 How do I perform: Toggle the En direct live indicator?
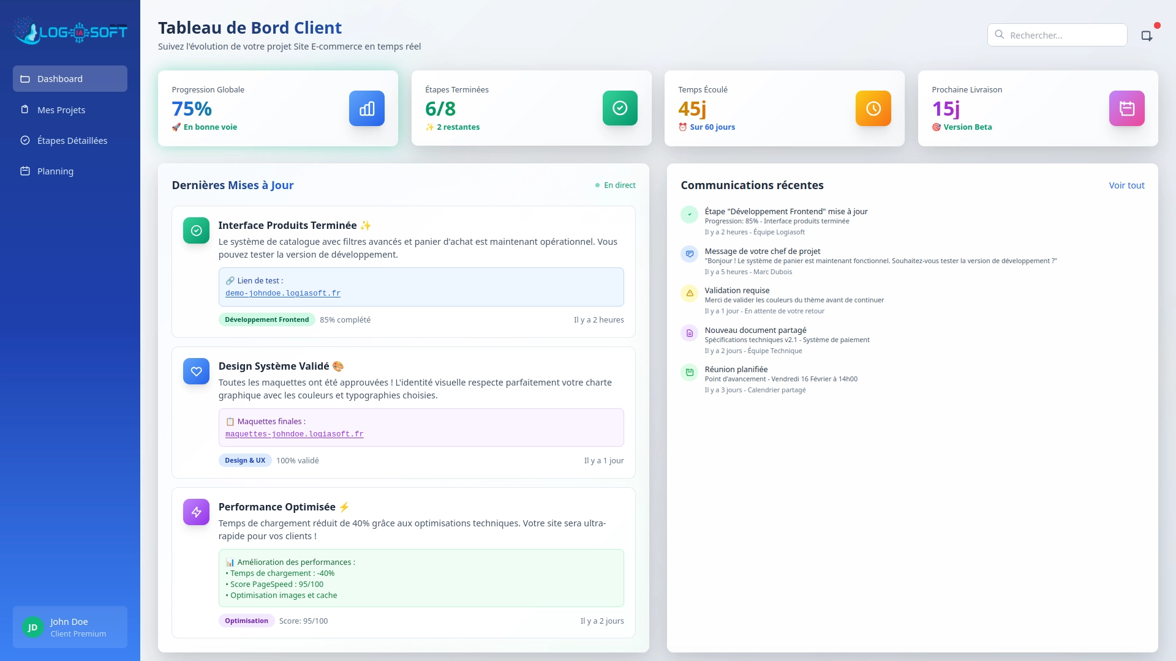tap(616, 185)
